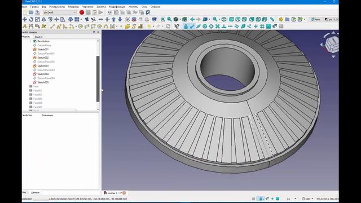Viewport: 361px width, 203px height.
Task: Click the Open file folder icon
Action: 31,12
